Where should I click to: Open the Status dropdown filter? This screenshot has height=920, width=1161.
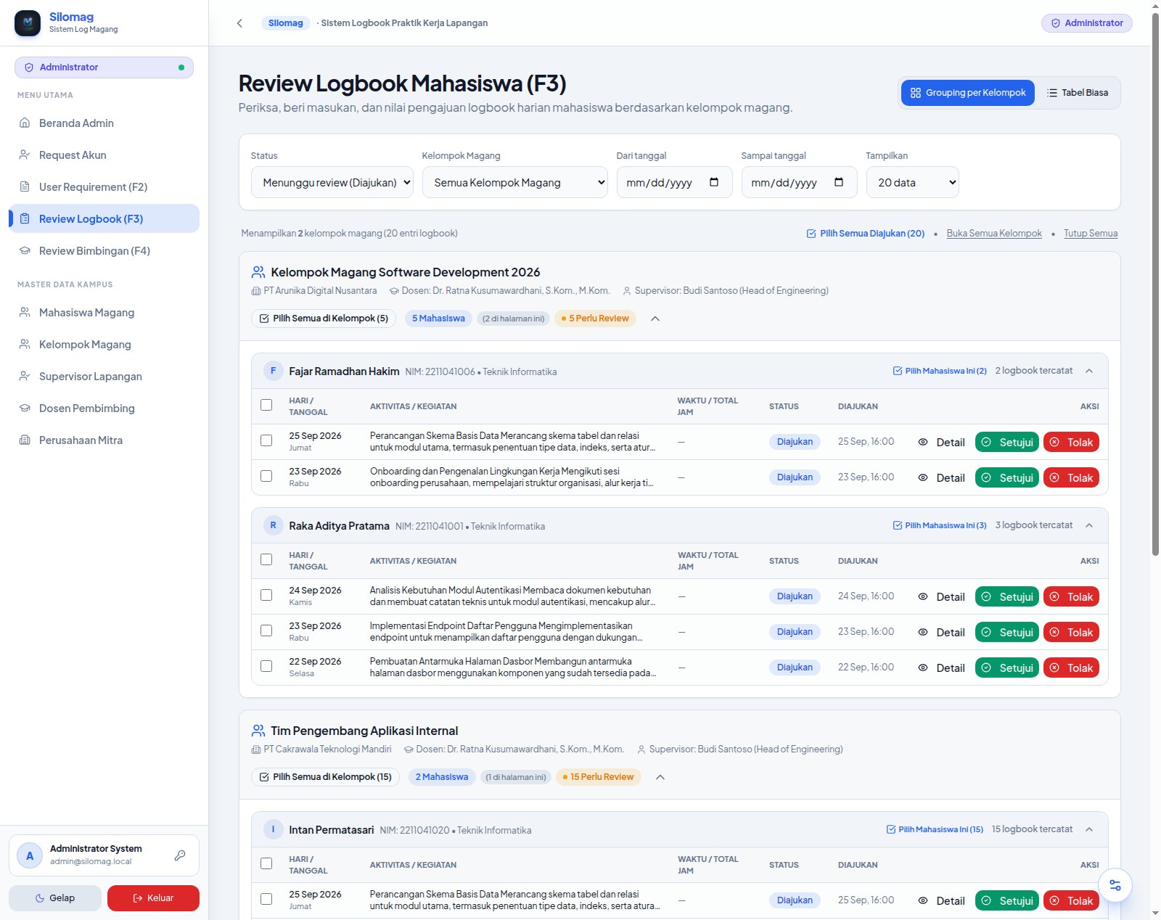332,182
